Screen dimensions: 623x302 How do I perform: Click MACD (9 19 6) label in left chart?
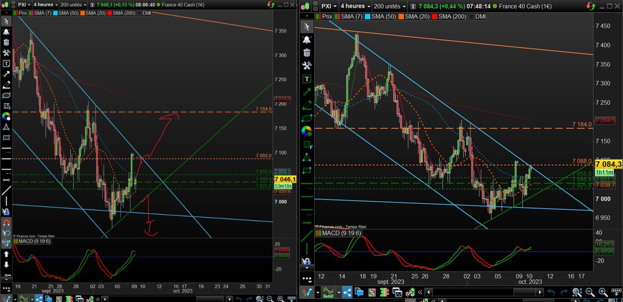pyautogui.click(x=35, y=241)
